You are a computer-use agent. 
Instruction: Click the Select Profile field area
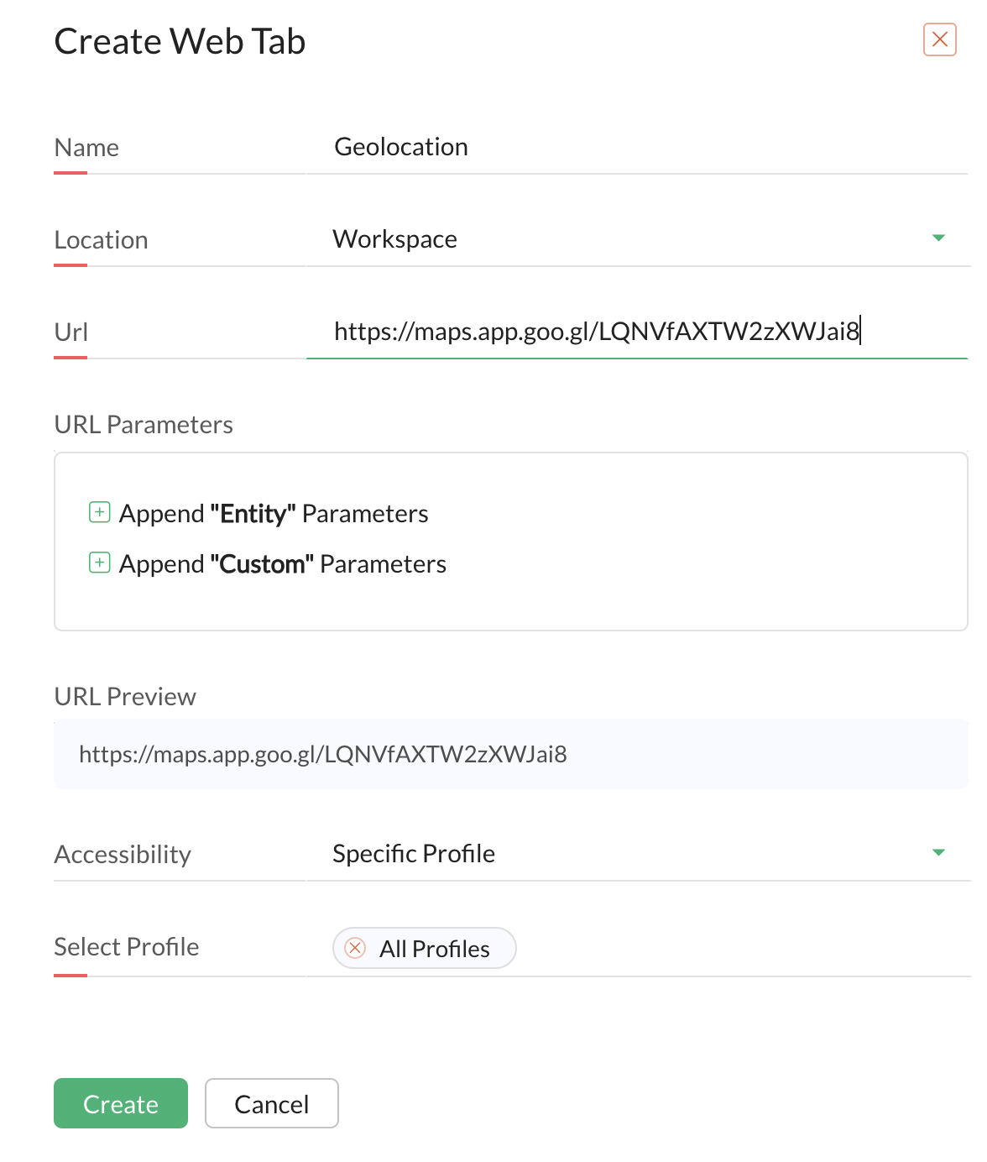638,949
